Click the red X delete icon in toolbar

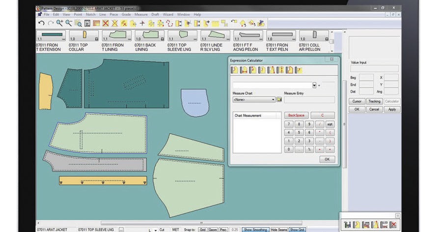tap(105, 23)
